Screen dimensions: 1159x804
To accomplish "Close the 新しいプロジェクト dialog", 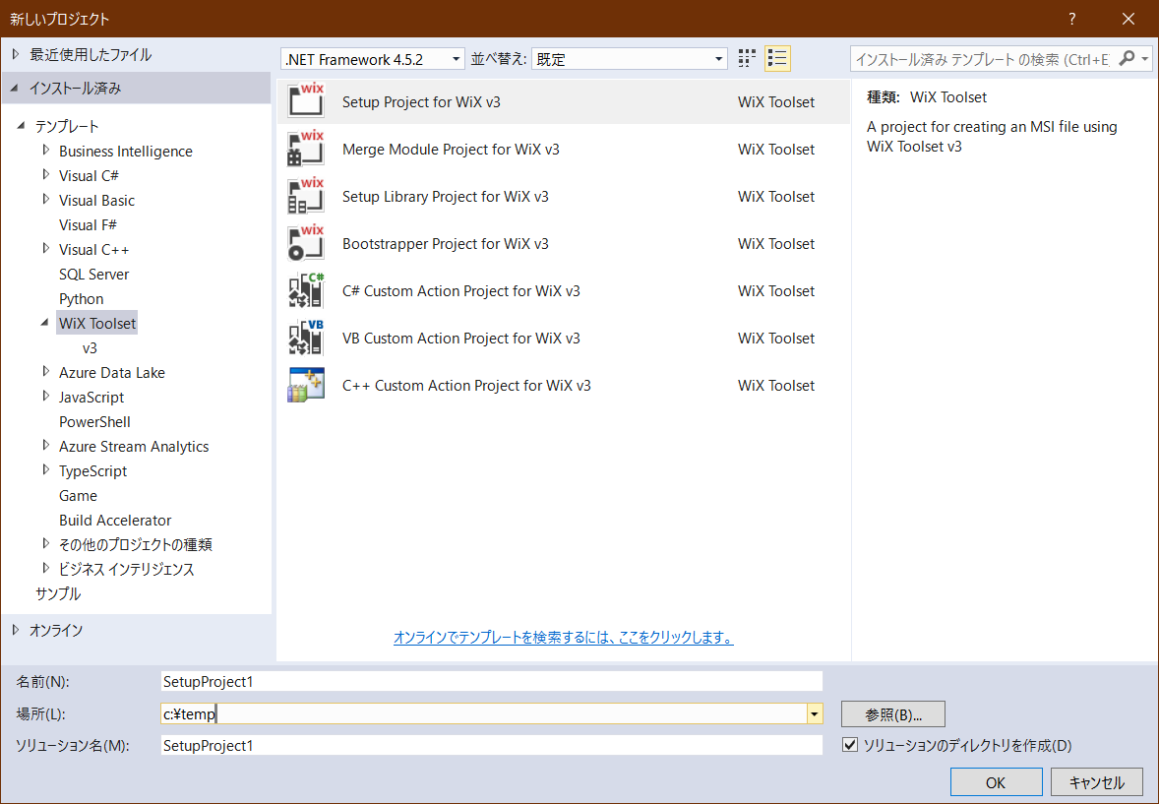I will tap(1128, 19).
